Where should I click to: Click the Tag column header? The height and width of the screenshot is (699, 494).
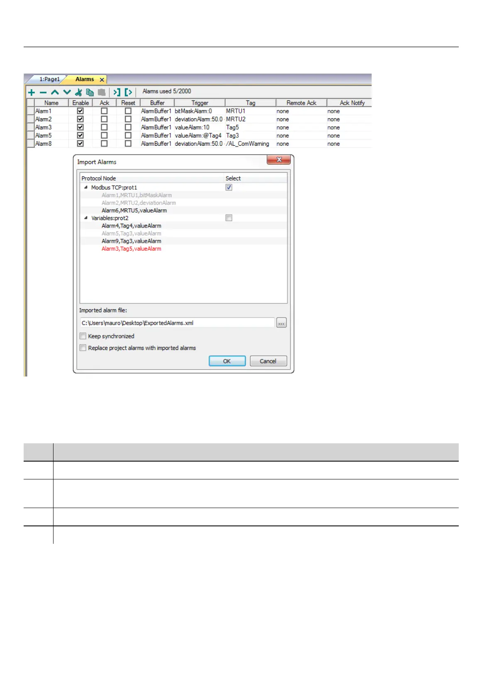pos(251,103)
